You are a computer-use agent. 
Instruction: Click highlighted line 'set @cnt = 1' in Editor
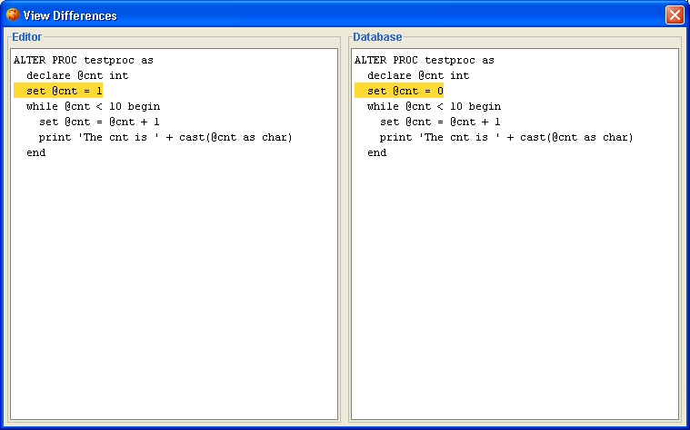tap(58, 91)
